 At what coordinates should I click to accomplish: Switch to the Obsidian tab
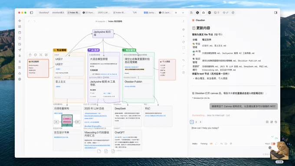tap(44, 13)
